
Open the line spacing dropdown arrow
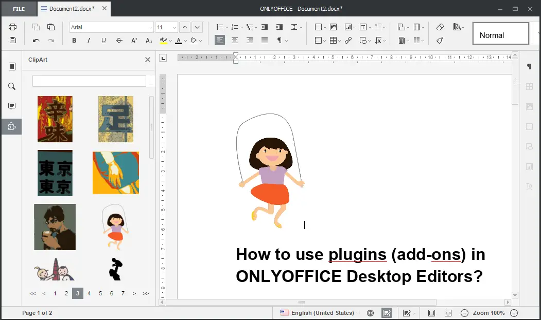point(301,27)
